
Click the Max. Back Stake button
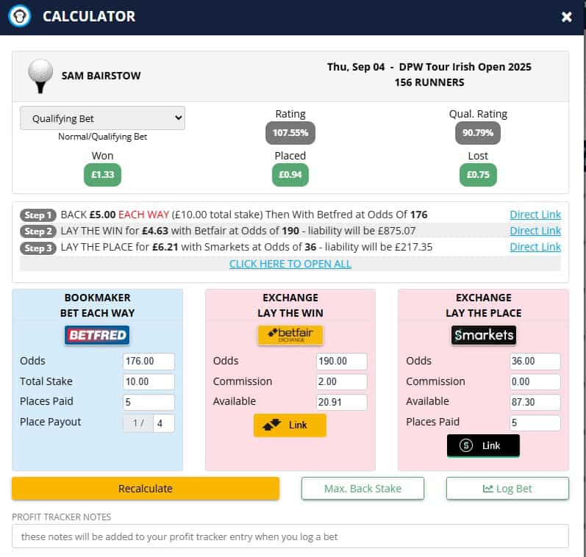click(x=362, y=489)
